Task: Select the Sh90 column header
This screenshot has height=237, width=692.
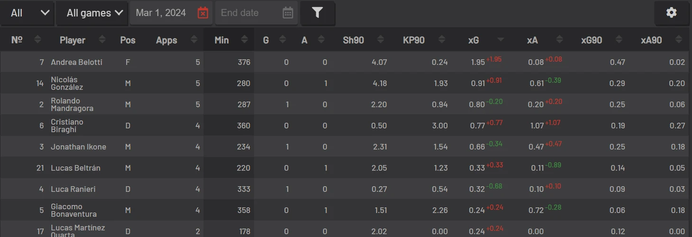Action: coord(354,40)
